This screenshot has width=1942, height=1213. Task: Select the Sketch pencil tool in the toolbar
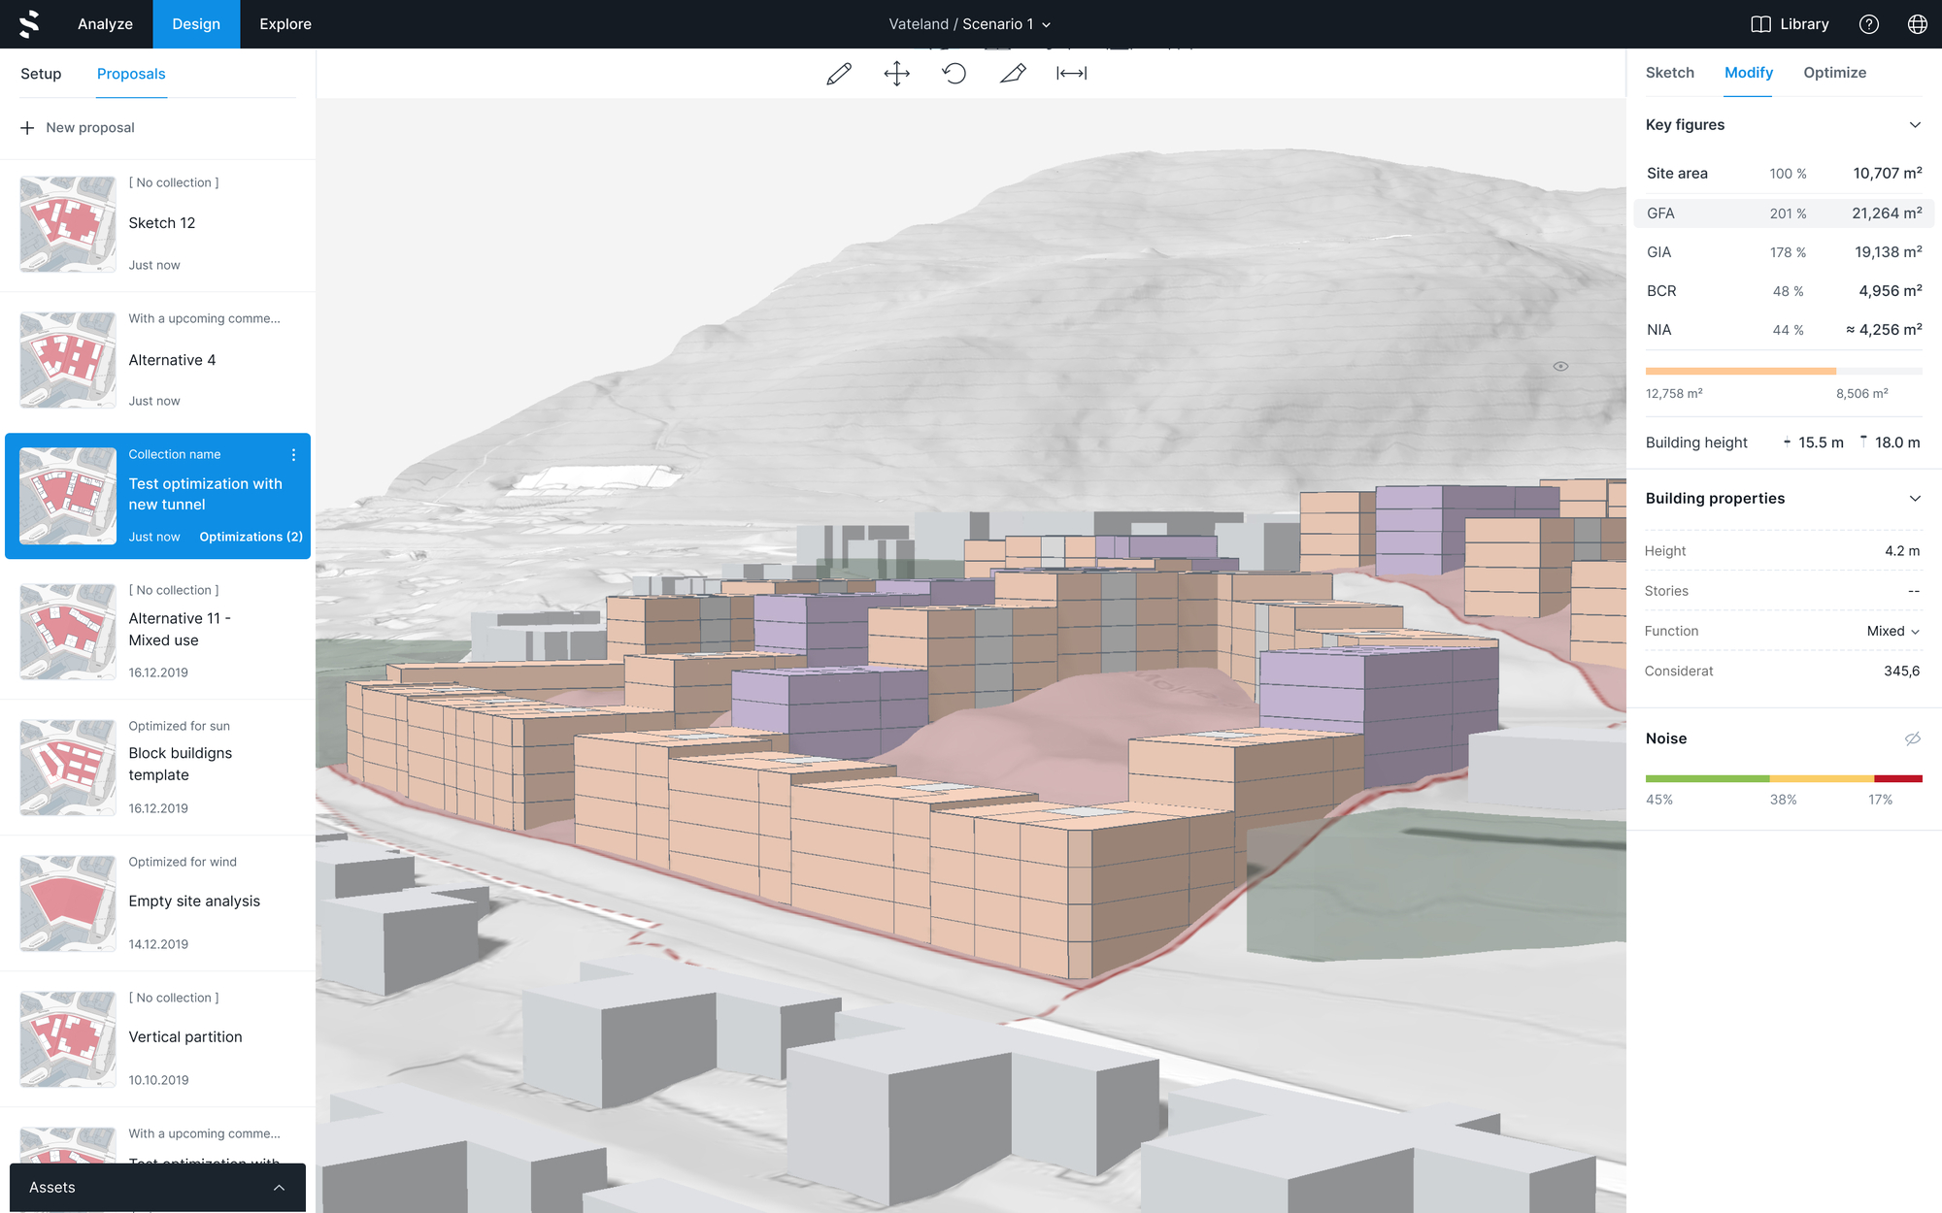[838, 73]
